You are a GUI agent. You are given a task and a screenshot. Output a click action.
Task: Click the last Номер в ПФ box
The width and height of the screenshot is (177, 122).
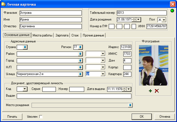(x=134, y=26)
